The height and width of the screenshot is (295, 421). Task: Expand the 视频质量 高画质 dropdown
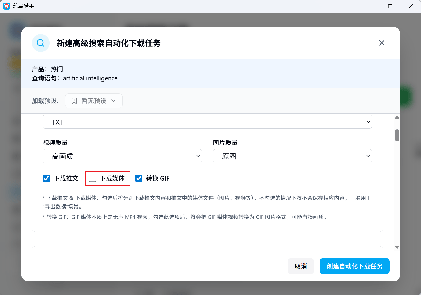tap(122, 156)
